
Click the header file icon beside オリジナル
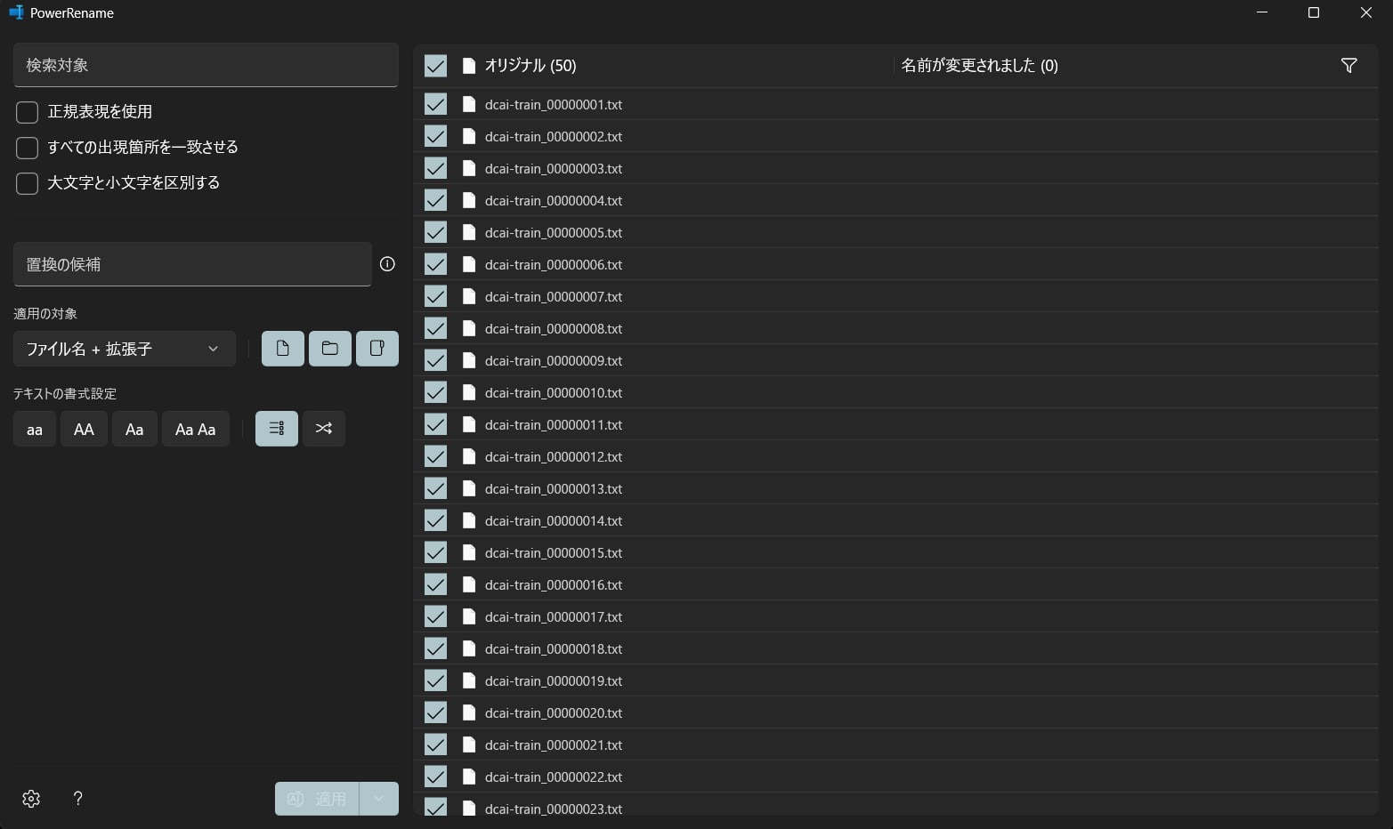pyautogui.click(x=469, y=66)
